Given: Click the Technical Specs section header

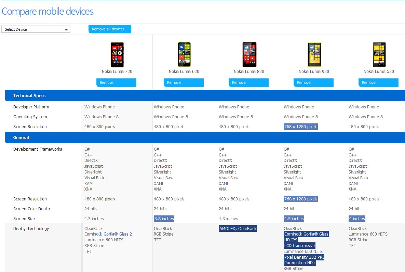Looking at the screenshot, I should point(205,95).
